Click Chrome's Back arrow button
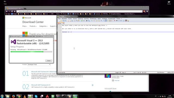The height and width of the screenshot is (98, 174). [7, 11]
